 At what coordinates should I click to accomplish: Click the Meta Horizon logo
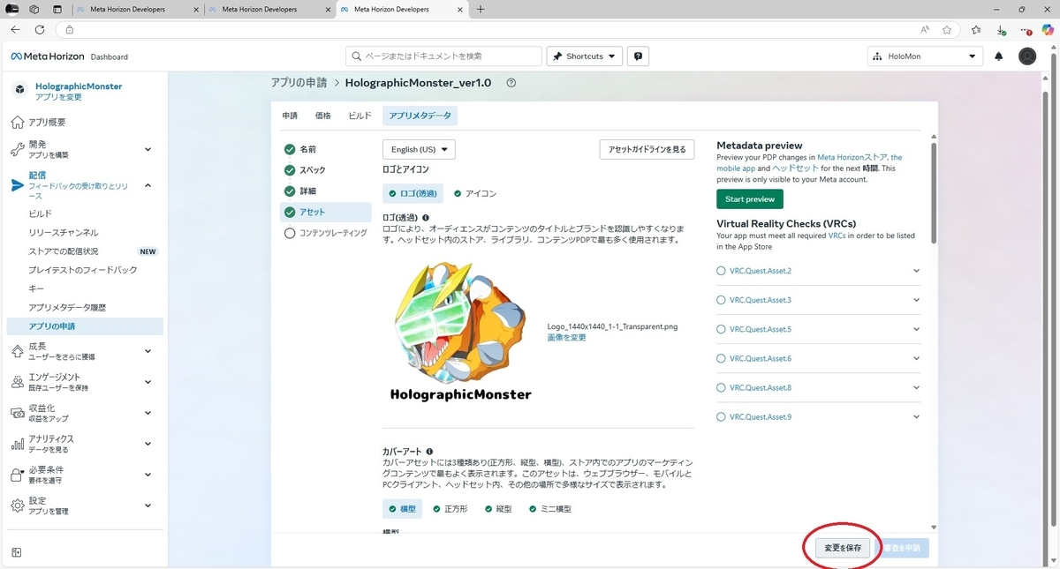tap(48, 56)
